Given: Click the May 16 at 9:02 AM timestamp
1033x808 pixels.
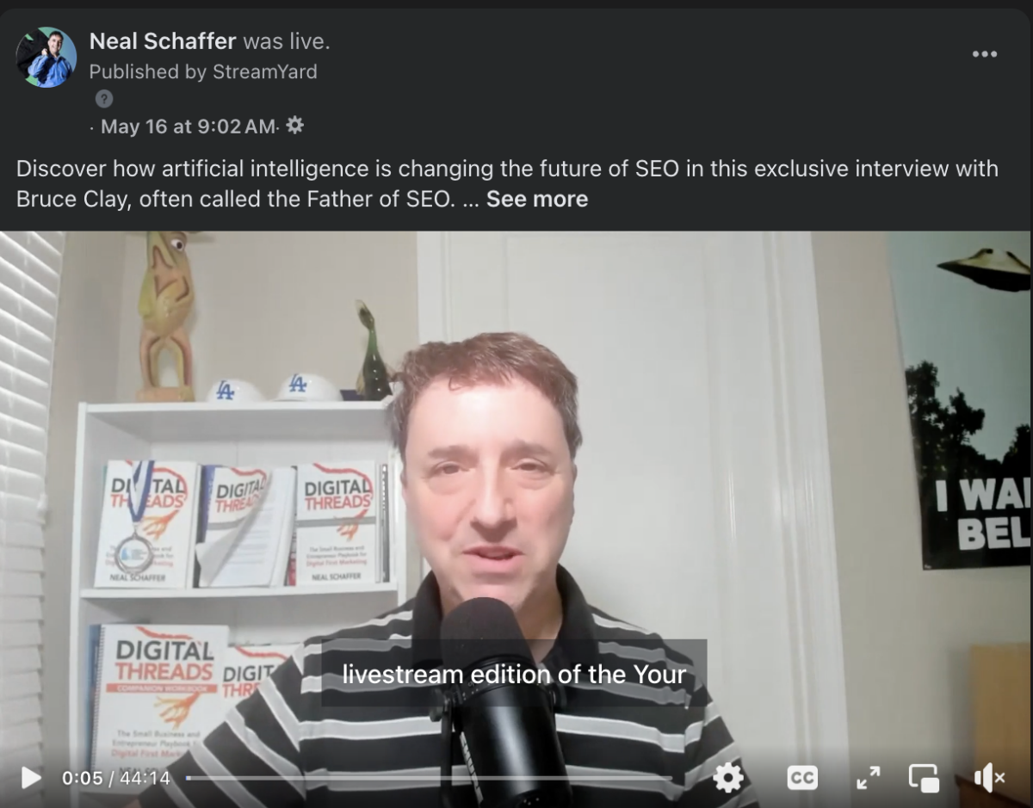Looking at the screenshot, I should [189, 126].
